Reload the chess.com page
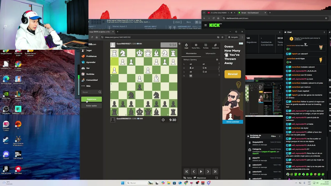331x186 pixels. [x=92, y=37]
